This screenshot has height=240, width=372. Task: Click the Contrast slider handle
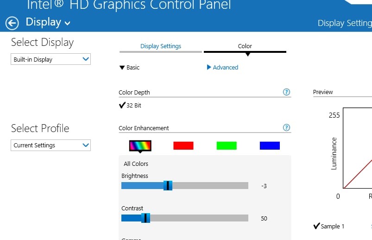145,218
